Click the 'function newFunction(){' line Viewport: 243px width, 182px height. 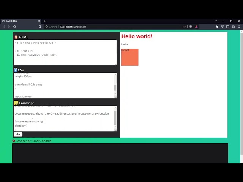click(x=29, y=121)
